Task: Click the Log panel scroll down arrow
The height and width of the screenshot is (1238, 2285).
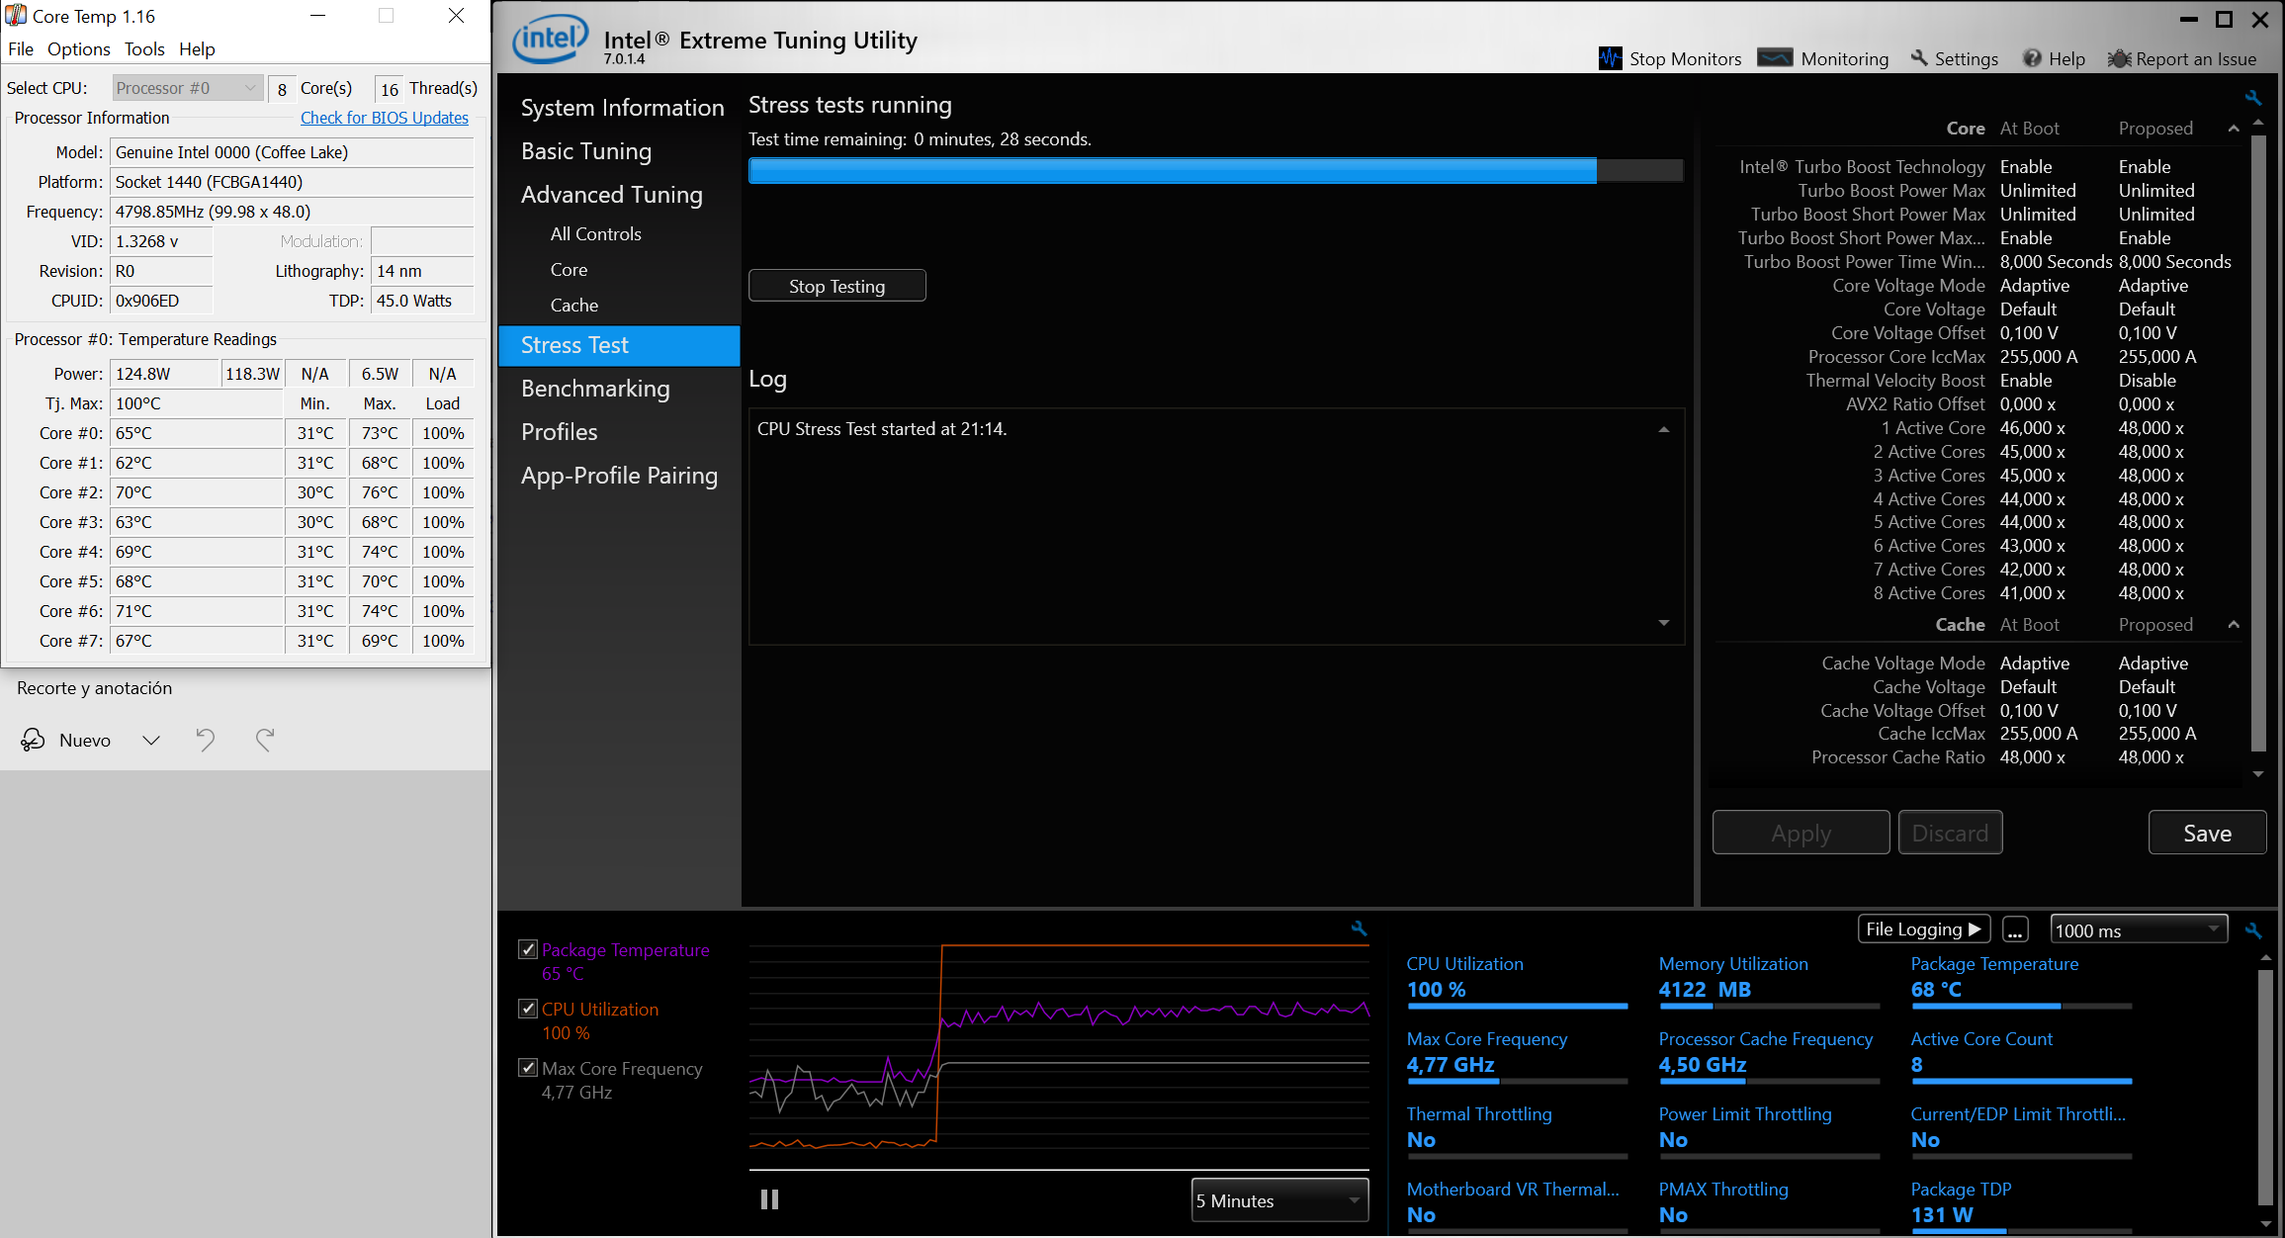Action: [x=1664, y=623]
